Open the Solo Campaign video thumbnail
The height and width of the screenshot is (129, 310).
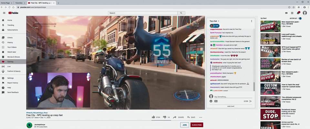(270, 39)
